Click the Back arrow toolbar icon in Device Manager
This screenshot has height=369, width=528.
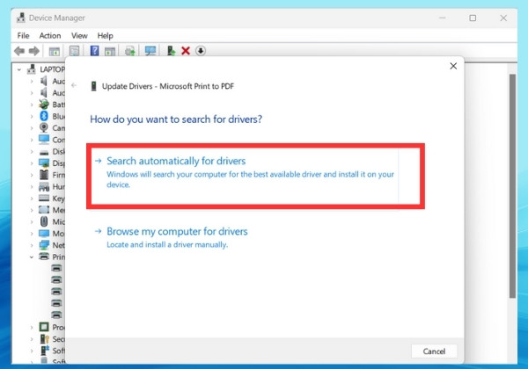click(19, 51)
